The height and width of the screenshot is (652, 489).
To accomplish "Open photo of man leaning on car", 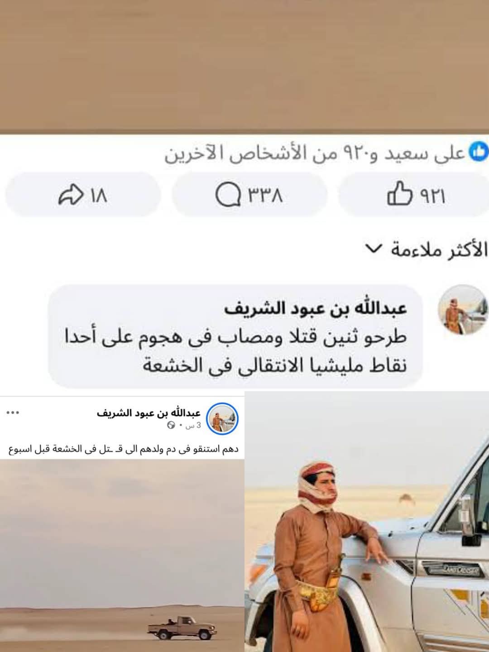I will pos(367,522).
